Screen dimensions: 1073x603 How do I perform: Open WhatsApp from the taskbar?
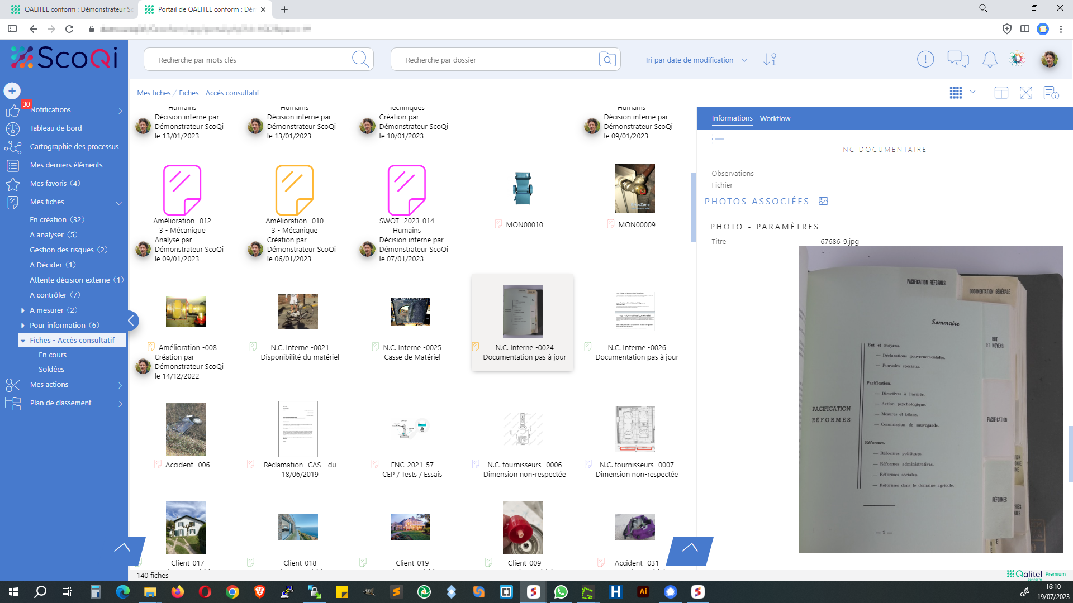(x=561, y=592)
